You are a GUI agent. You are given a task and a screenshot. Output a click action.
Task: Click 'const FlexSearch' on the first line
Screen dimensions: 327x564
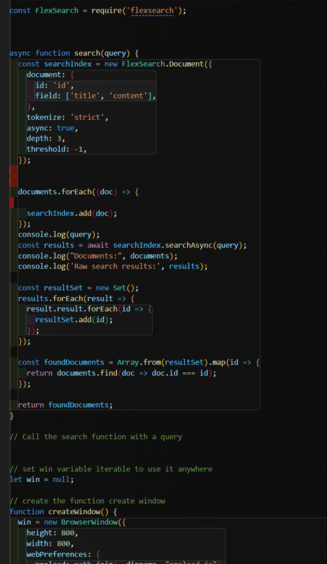tap(44, 11)
